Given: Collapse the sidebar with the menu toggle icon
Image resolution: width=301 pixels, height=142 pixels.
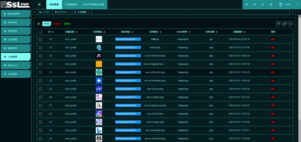Looking at the screenshot, I should (39, 5).
